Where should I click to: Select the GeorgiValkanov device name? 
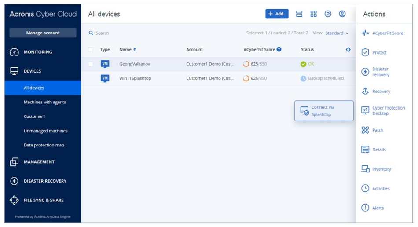coord(135,64)
